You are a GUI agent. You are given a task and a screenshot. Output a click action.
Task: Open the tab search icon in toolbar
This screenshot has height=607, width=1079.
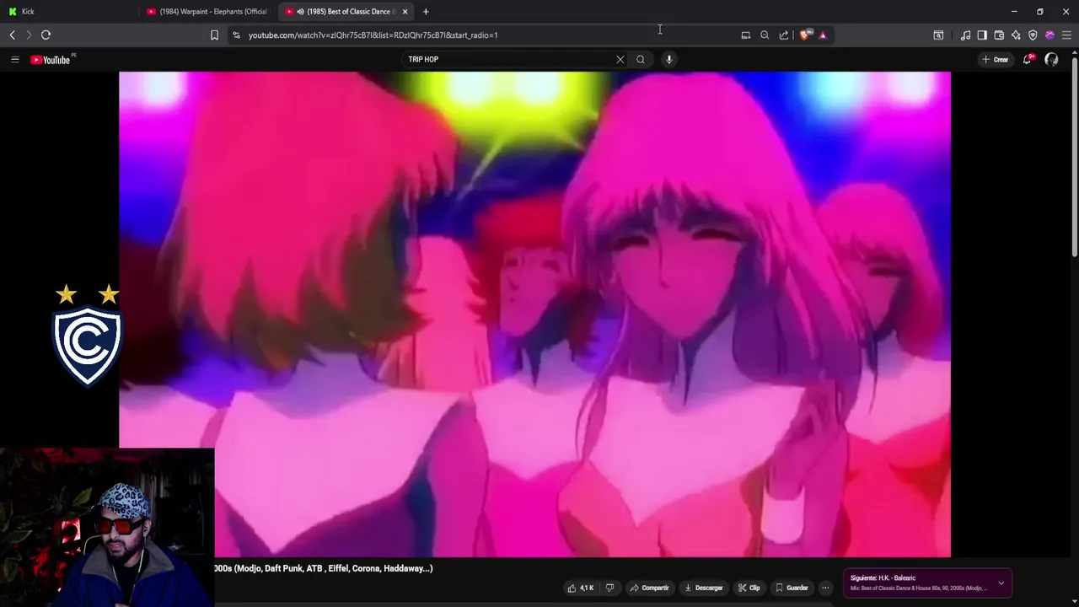tap(938, 35)
